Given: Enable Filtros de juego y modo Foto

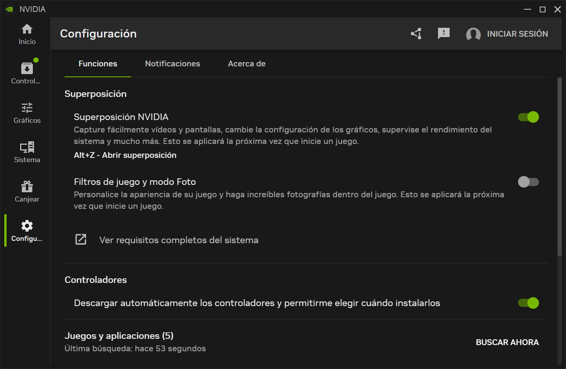Looking at the screenshot, I should [x=528, y=182].
